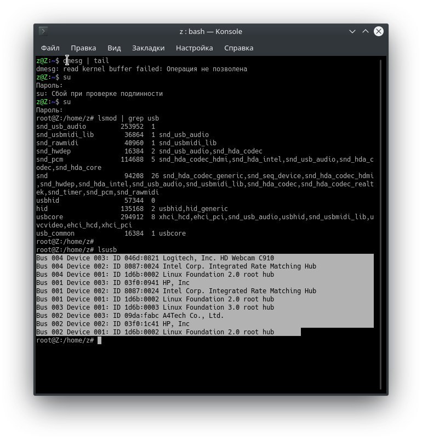This screenshot has height=439, width=422.
Task: Click the 'ID 03f0:0941 HP, Inc' line
Action: [x=113, y=282]
